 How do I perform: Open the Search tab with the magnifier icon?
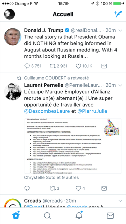coord(47,216)
